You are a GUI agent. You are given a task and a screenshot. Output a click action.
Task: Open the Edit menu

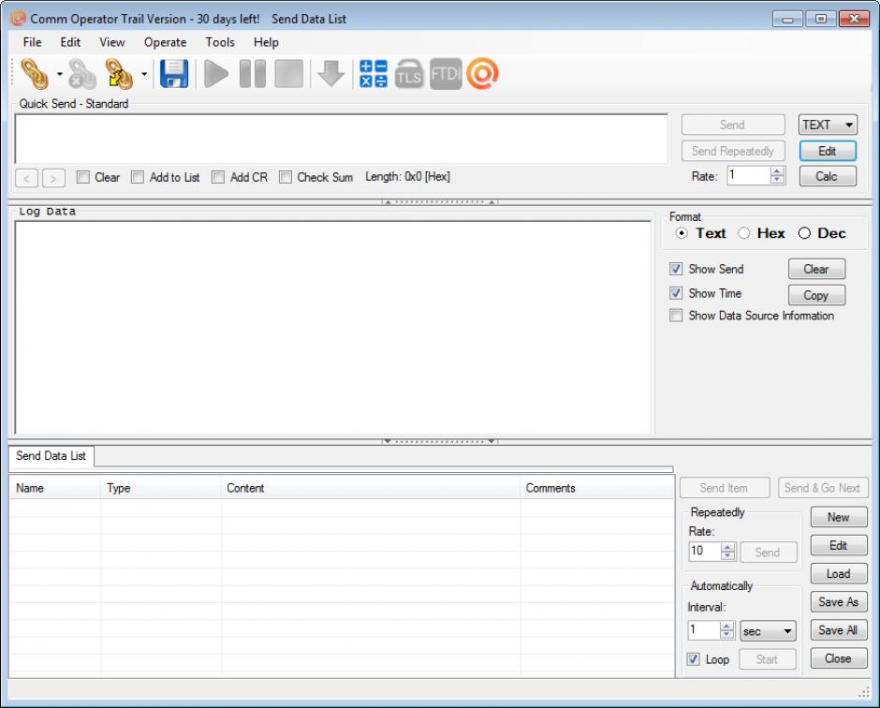click(70, 42)
